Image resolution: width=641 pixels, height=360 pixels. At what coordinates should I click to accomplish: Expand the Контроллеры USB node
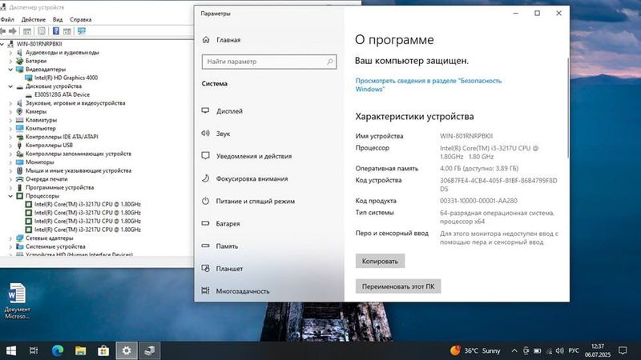coord(10,146)
